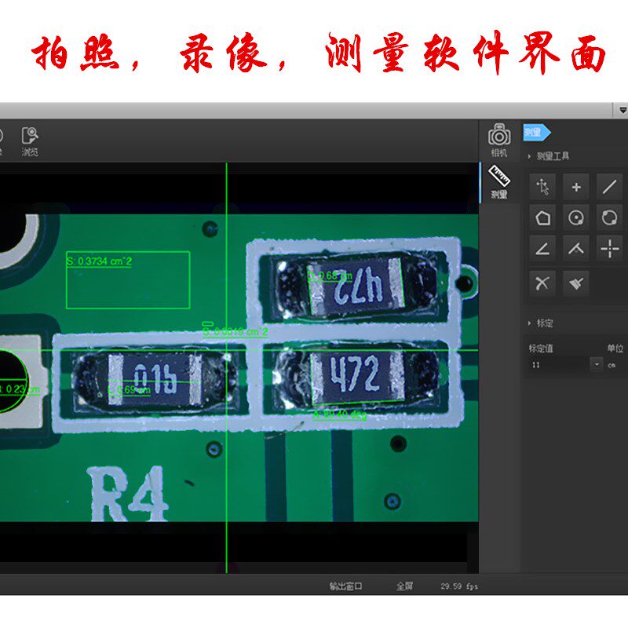The width and height of the screenshot is (628, 628).
Task: Click the S: 0.3734 cm^2 rectangle measurement
Action: pyautogui.click(x=128, y=280)
